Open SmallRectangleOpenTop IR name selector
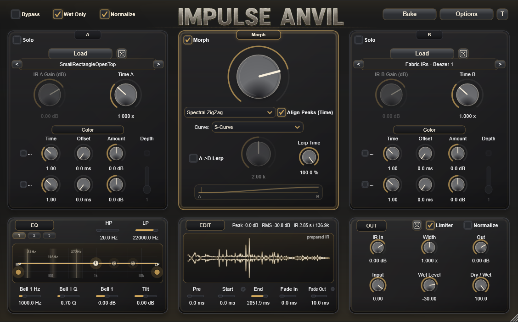 (x=88, y=64)
